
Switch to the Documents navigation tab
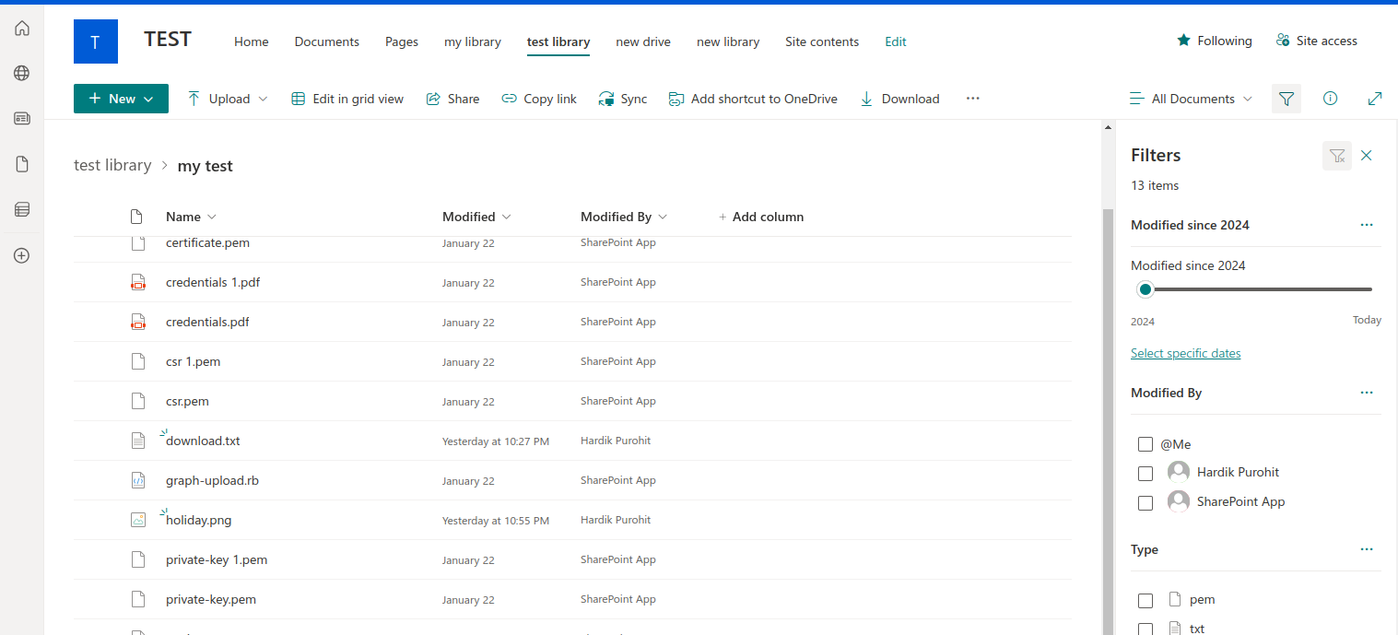[326, 41]
